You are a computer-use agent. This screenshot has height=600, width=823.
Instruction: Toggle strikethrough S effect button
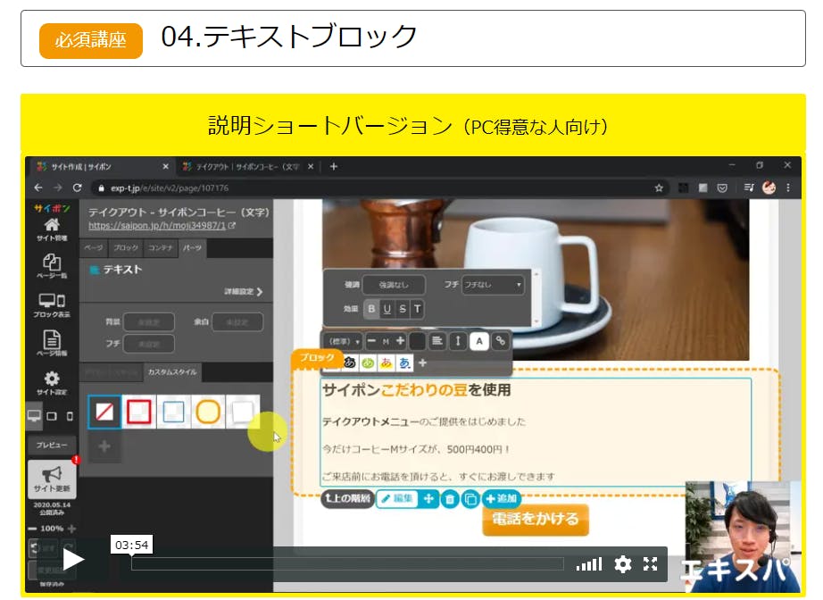(x=403, y=309)
